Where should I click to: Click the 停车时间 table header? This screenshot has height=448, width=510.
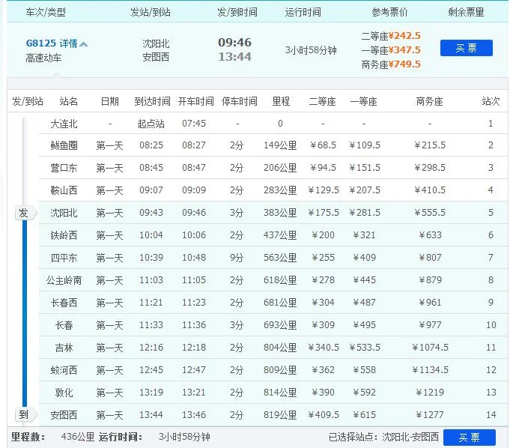(240, 101)
